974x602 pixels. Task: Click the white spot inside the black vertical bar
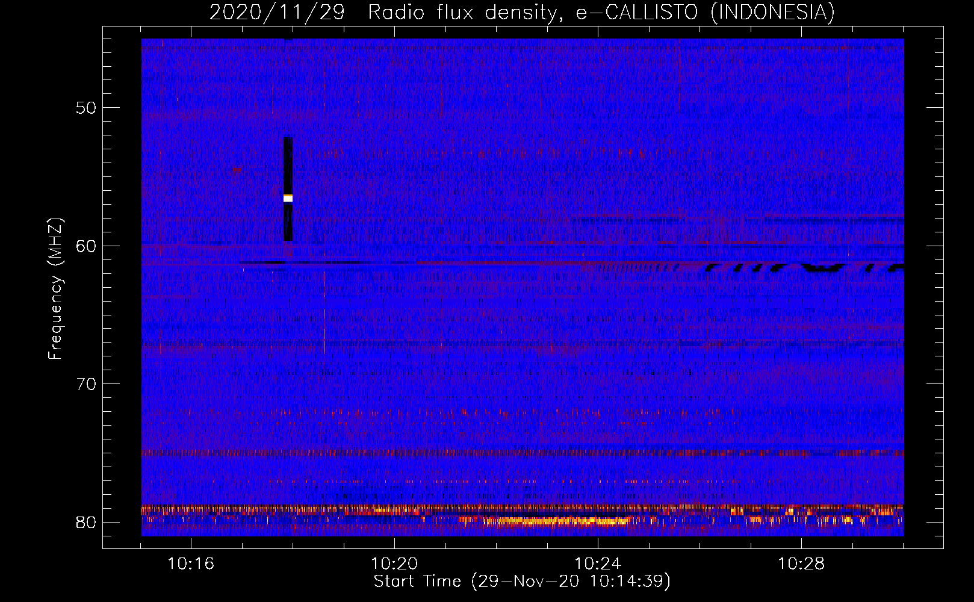click(288, 198)
